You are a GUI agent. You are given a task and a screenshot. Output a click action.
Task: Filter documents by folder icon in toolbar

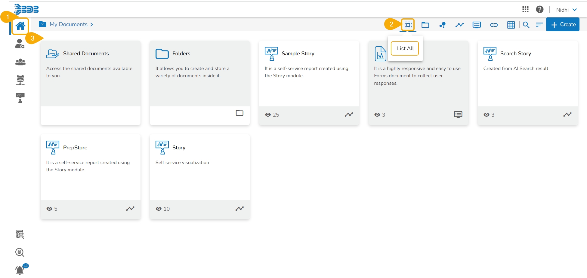(x=425, y=25)
